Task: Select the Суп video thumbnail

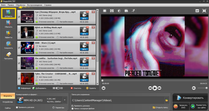Action: [27, 17]
